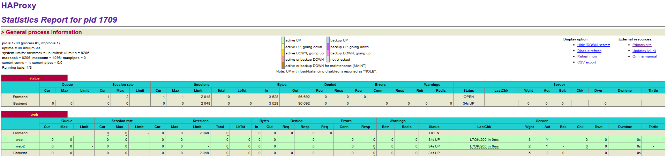The width and height of the screenshot is (667, 160).
Task: Click the 'Running tasks: 1/3' text
Action: 17,68
